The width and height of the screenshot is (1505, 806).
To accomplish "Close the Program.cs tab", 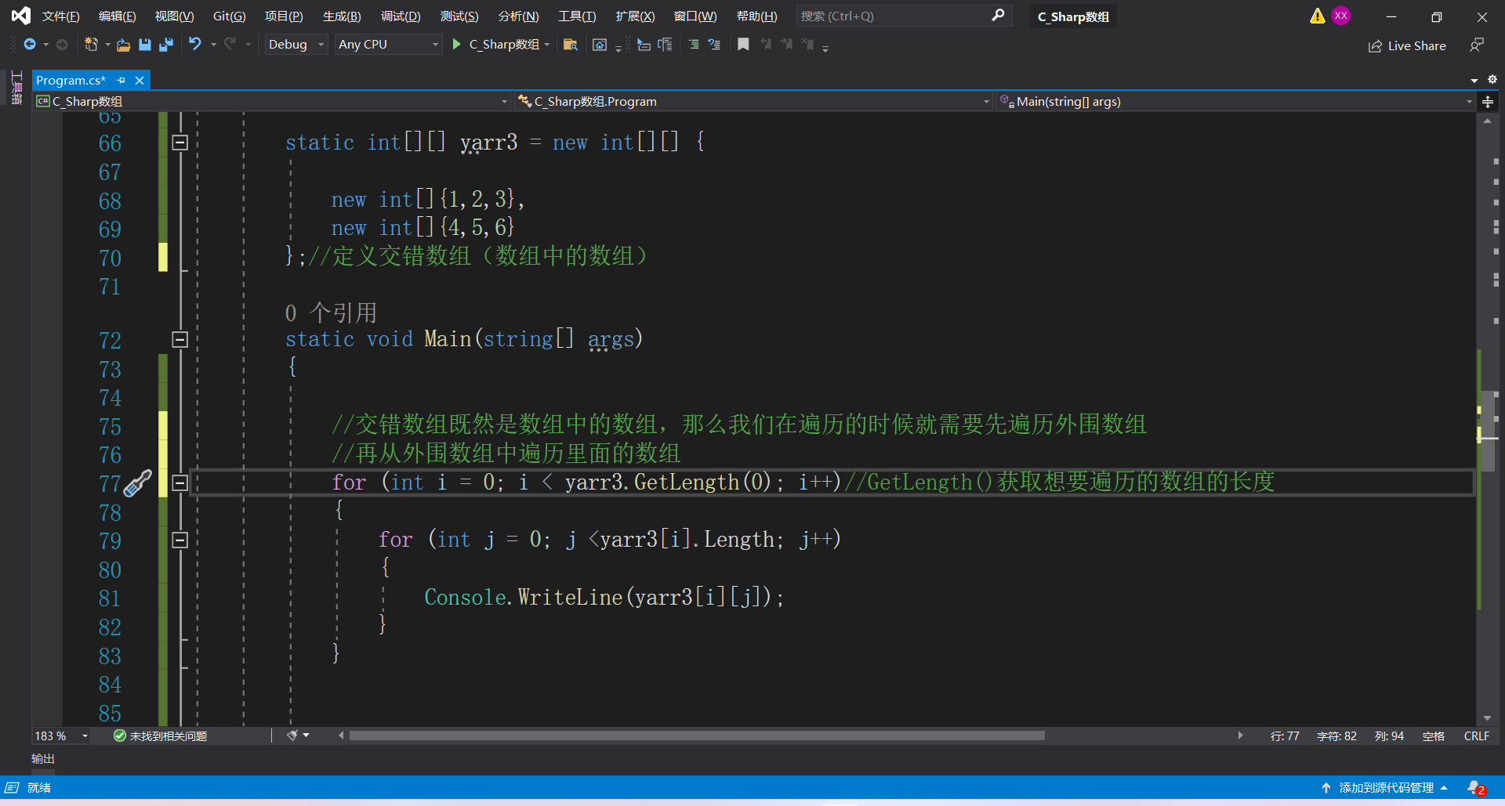I will pos(140,81).
